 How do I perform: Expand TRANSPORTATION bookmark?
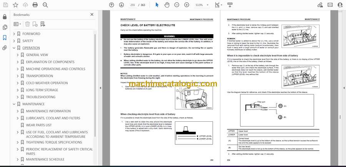point(18,76)
